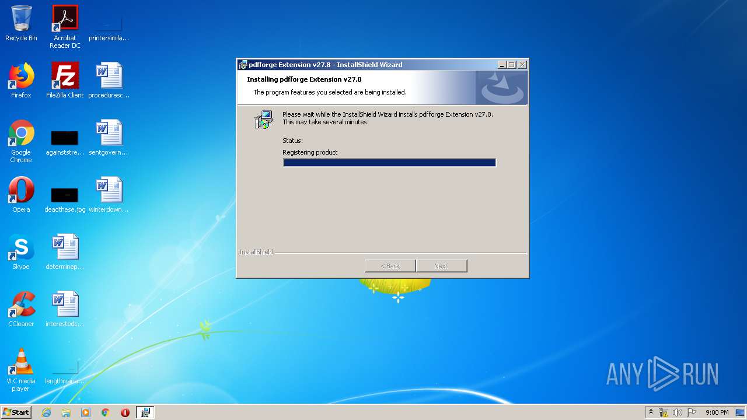747x420 pixels.
Task: Open the volume control tray icon
Action: point(678,412)
